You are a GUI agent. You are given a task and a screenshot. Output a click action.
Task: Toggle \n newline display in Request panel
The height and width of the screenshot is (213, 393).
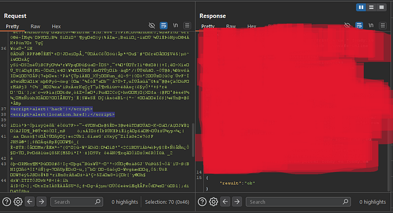pyautogui.click(x=175, y=25)
